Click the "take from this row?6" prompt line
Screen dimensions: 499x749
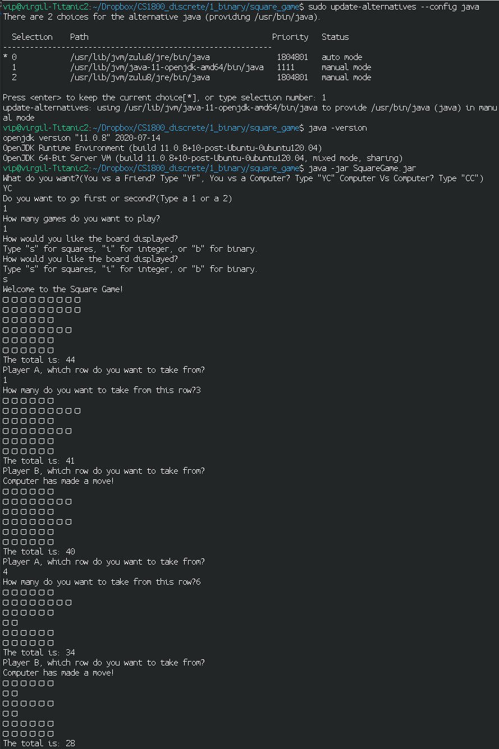102,582
